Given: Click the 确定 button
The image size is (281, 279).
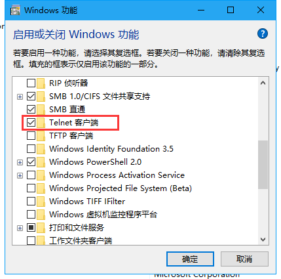Looking at the screenshot, I should pos(190,259).
